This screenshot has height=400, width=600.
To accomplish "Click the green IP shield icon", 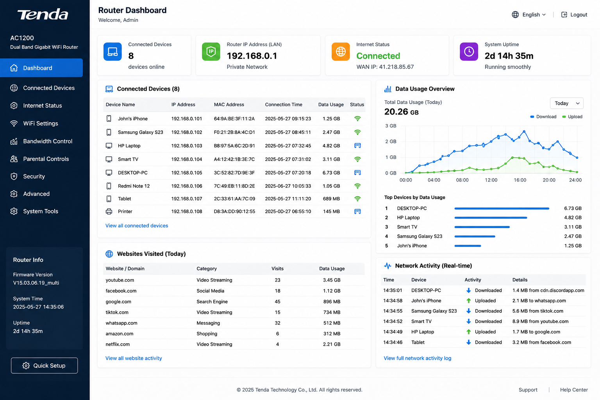I will [x=211, y=52].
